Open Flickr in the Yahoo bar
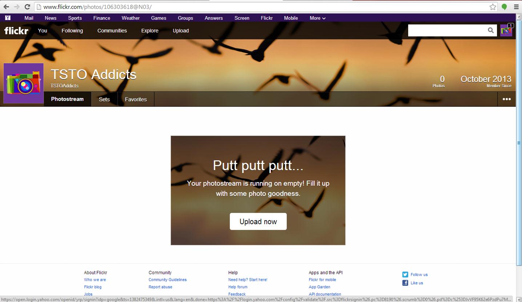Viewport: 522px width, 302px height. click(x=267, y=18)
